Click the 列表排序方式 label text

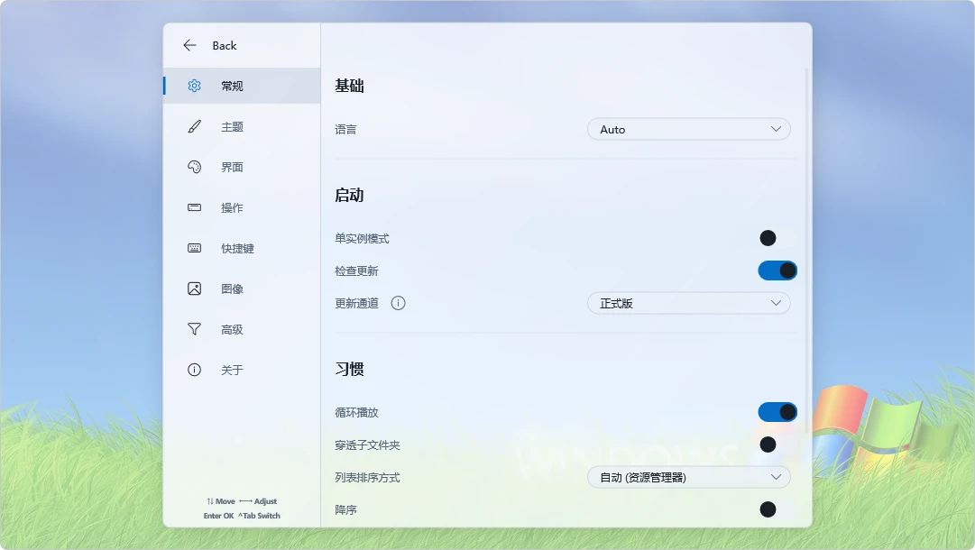(x=367, y=477)
